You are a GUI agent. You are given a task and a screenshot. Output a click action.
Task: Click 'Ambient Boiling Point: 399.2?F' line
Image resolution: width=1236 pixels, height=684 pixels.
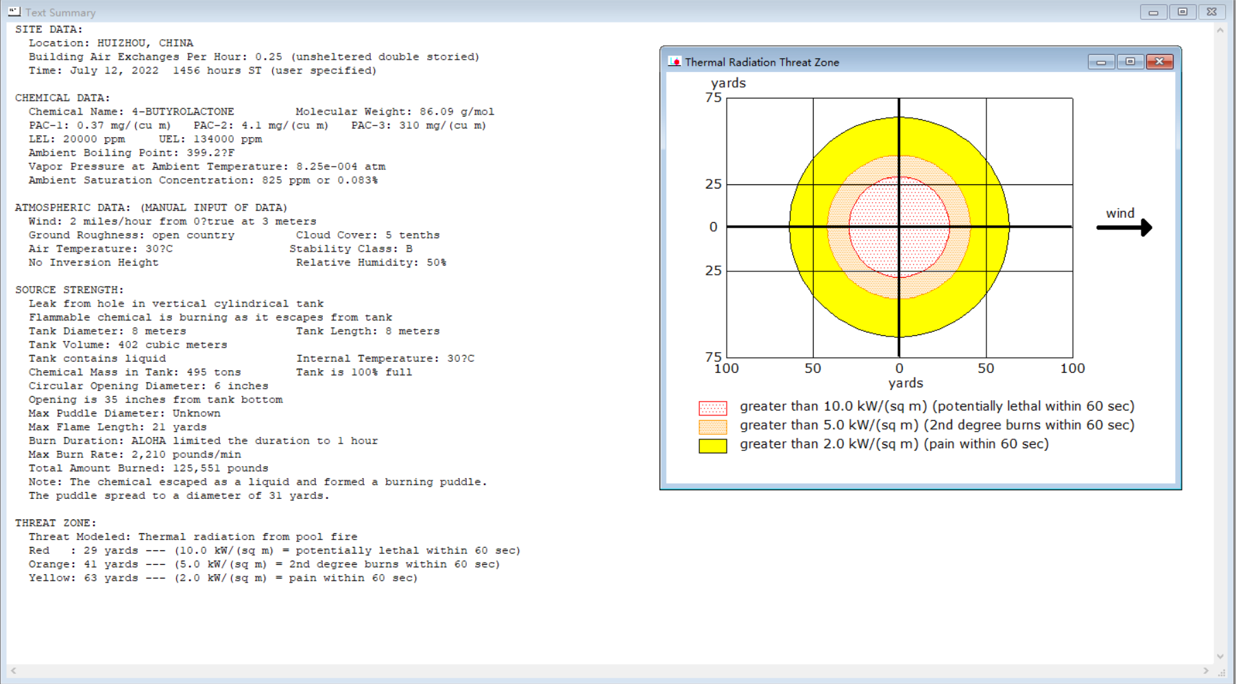click(x=131, y=153)
